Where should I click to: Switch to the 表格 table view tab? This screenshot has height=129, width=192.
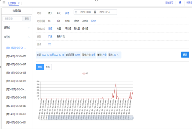(48, 67)
